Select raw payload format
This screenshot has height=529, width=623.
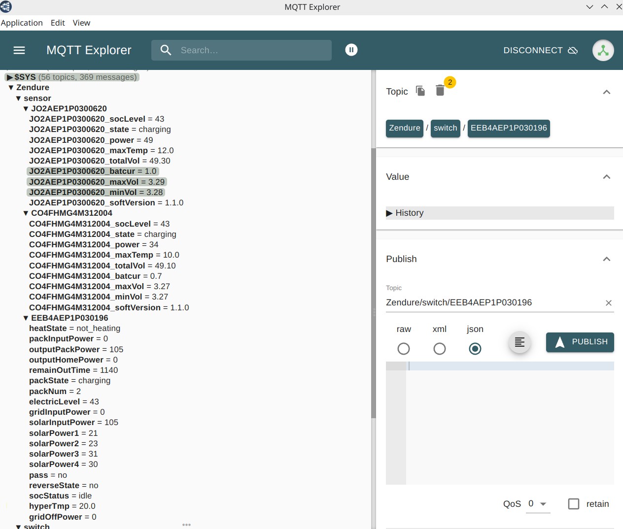click(404, 349)
